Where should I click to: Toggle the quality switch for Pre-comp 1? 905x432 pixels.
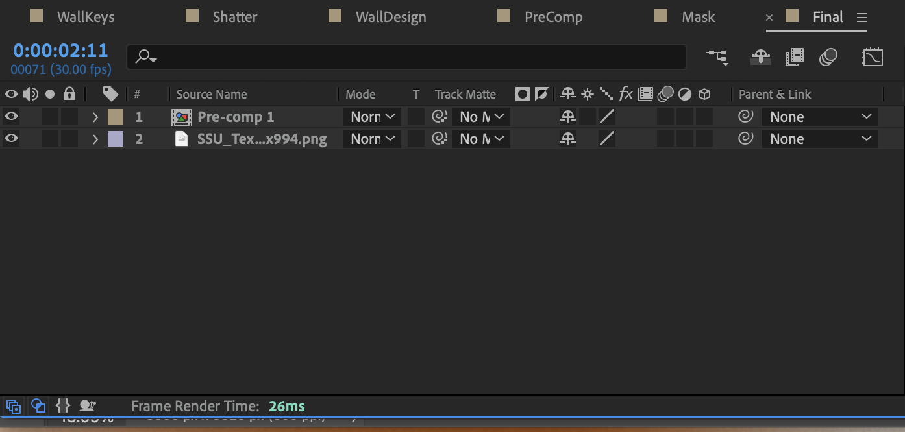(607, 116)
